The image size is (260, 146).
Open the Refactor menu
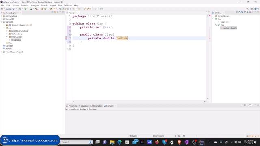25,5
